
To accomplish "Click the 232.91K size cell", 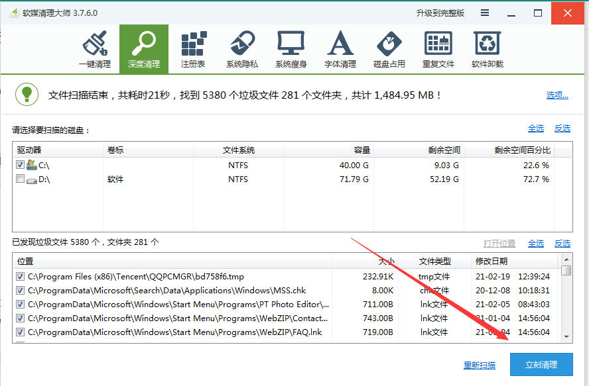I will point(378,277).
